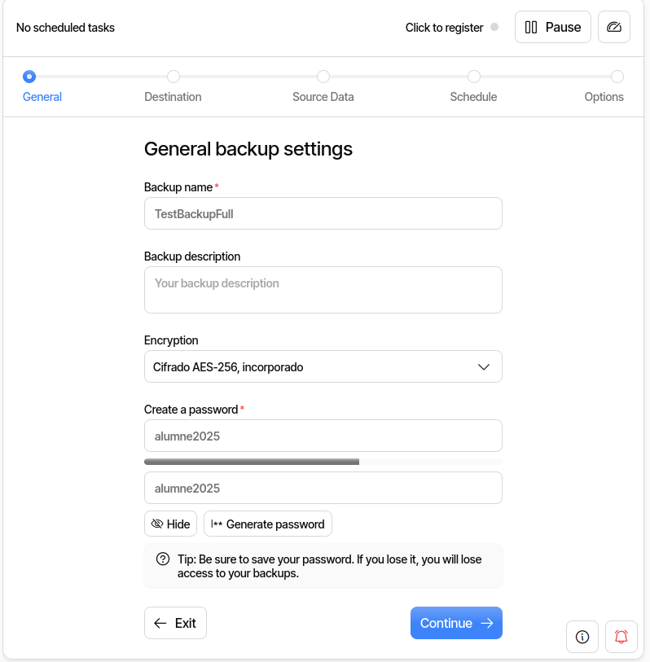Open the Encryption dropdown
The height and width of the screenshot is (662, 650).
click(323, 366)
